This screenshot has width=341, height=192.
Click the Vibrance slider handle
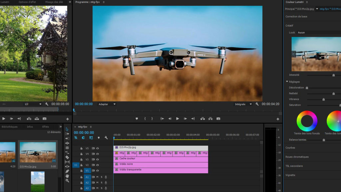tap(323, 99)
